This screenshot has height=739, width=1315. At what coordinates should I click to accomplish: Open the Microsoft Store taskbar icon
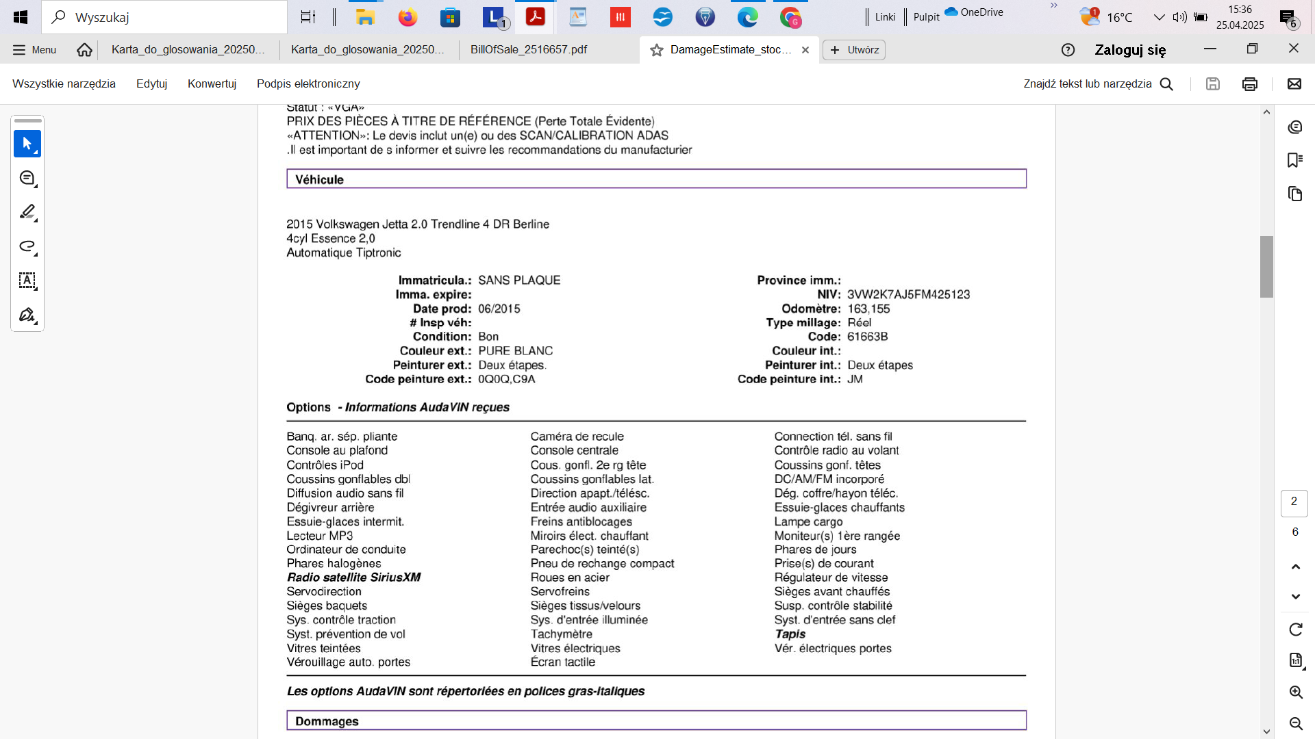(x=450, y=17)
